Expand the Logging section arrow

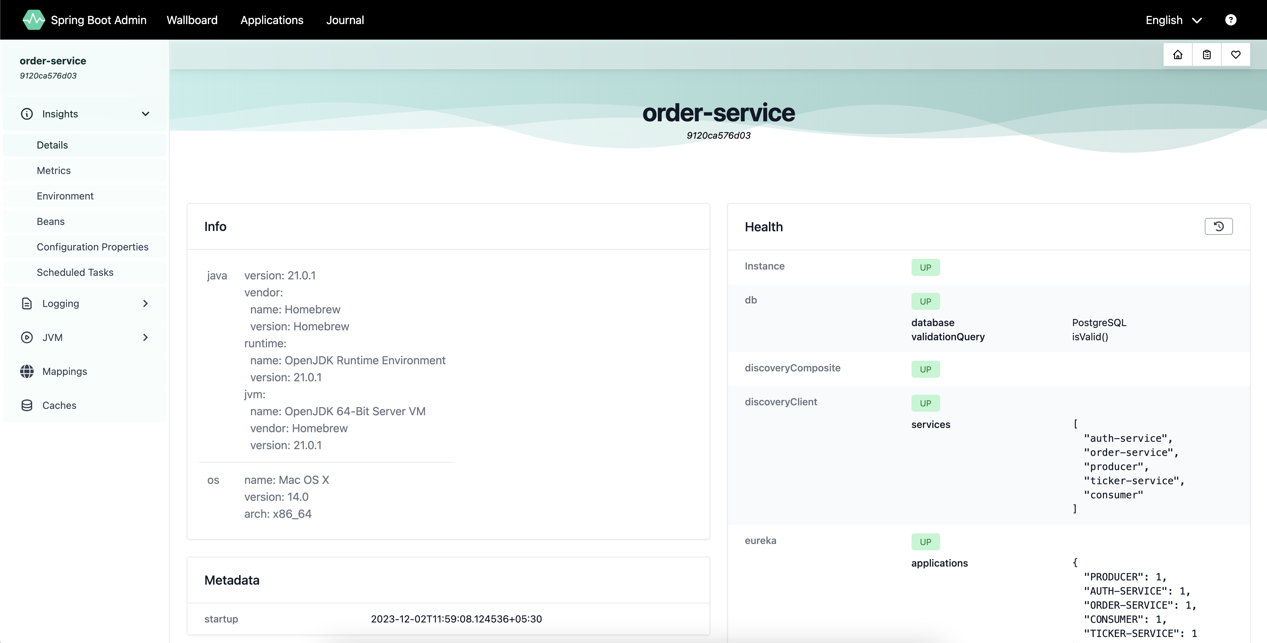(x=145, y=303)
